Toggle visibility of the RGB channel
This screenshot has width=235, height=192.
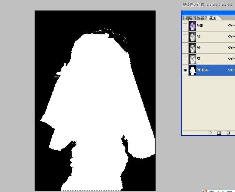click(185, 26)
